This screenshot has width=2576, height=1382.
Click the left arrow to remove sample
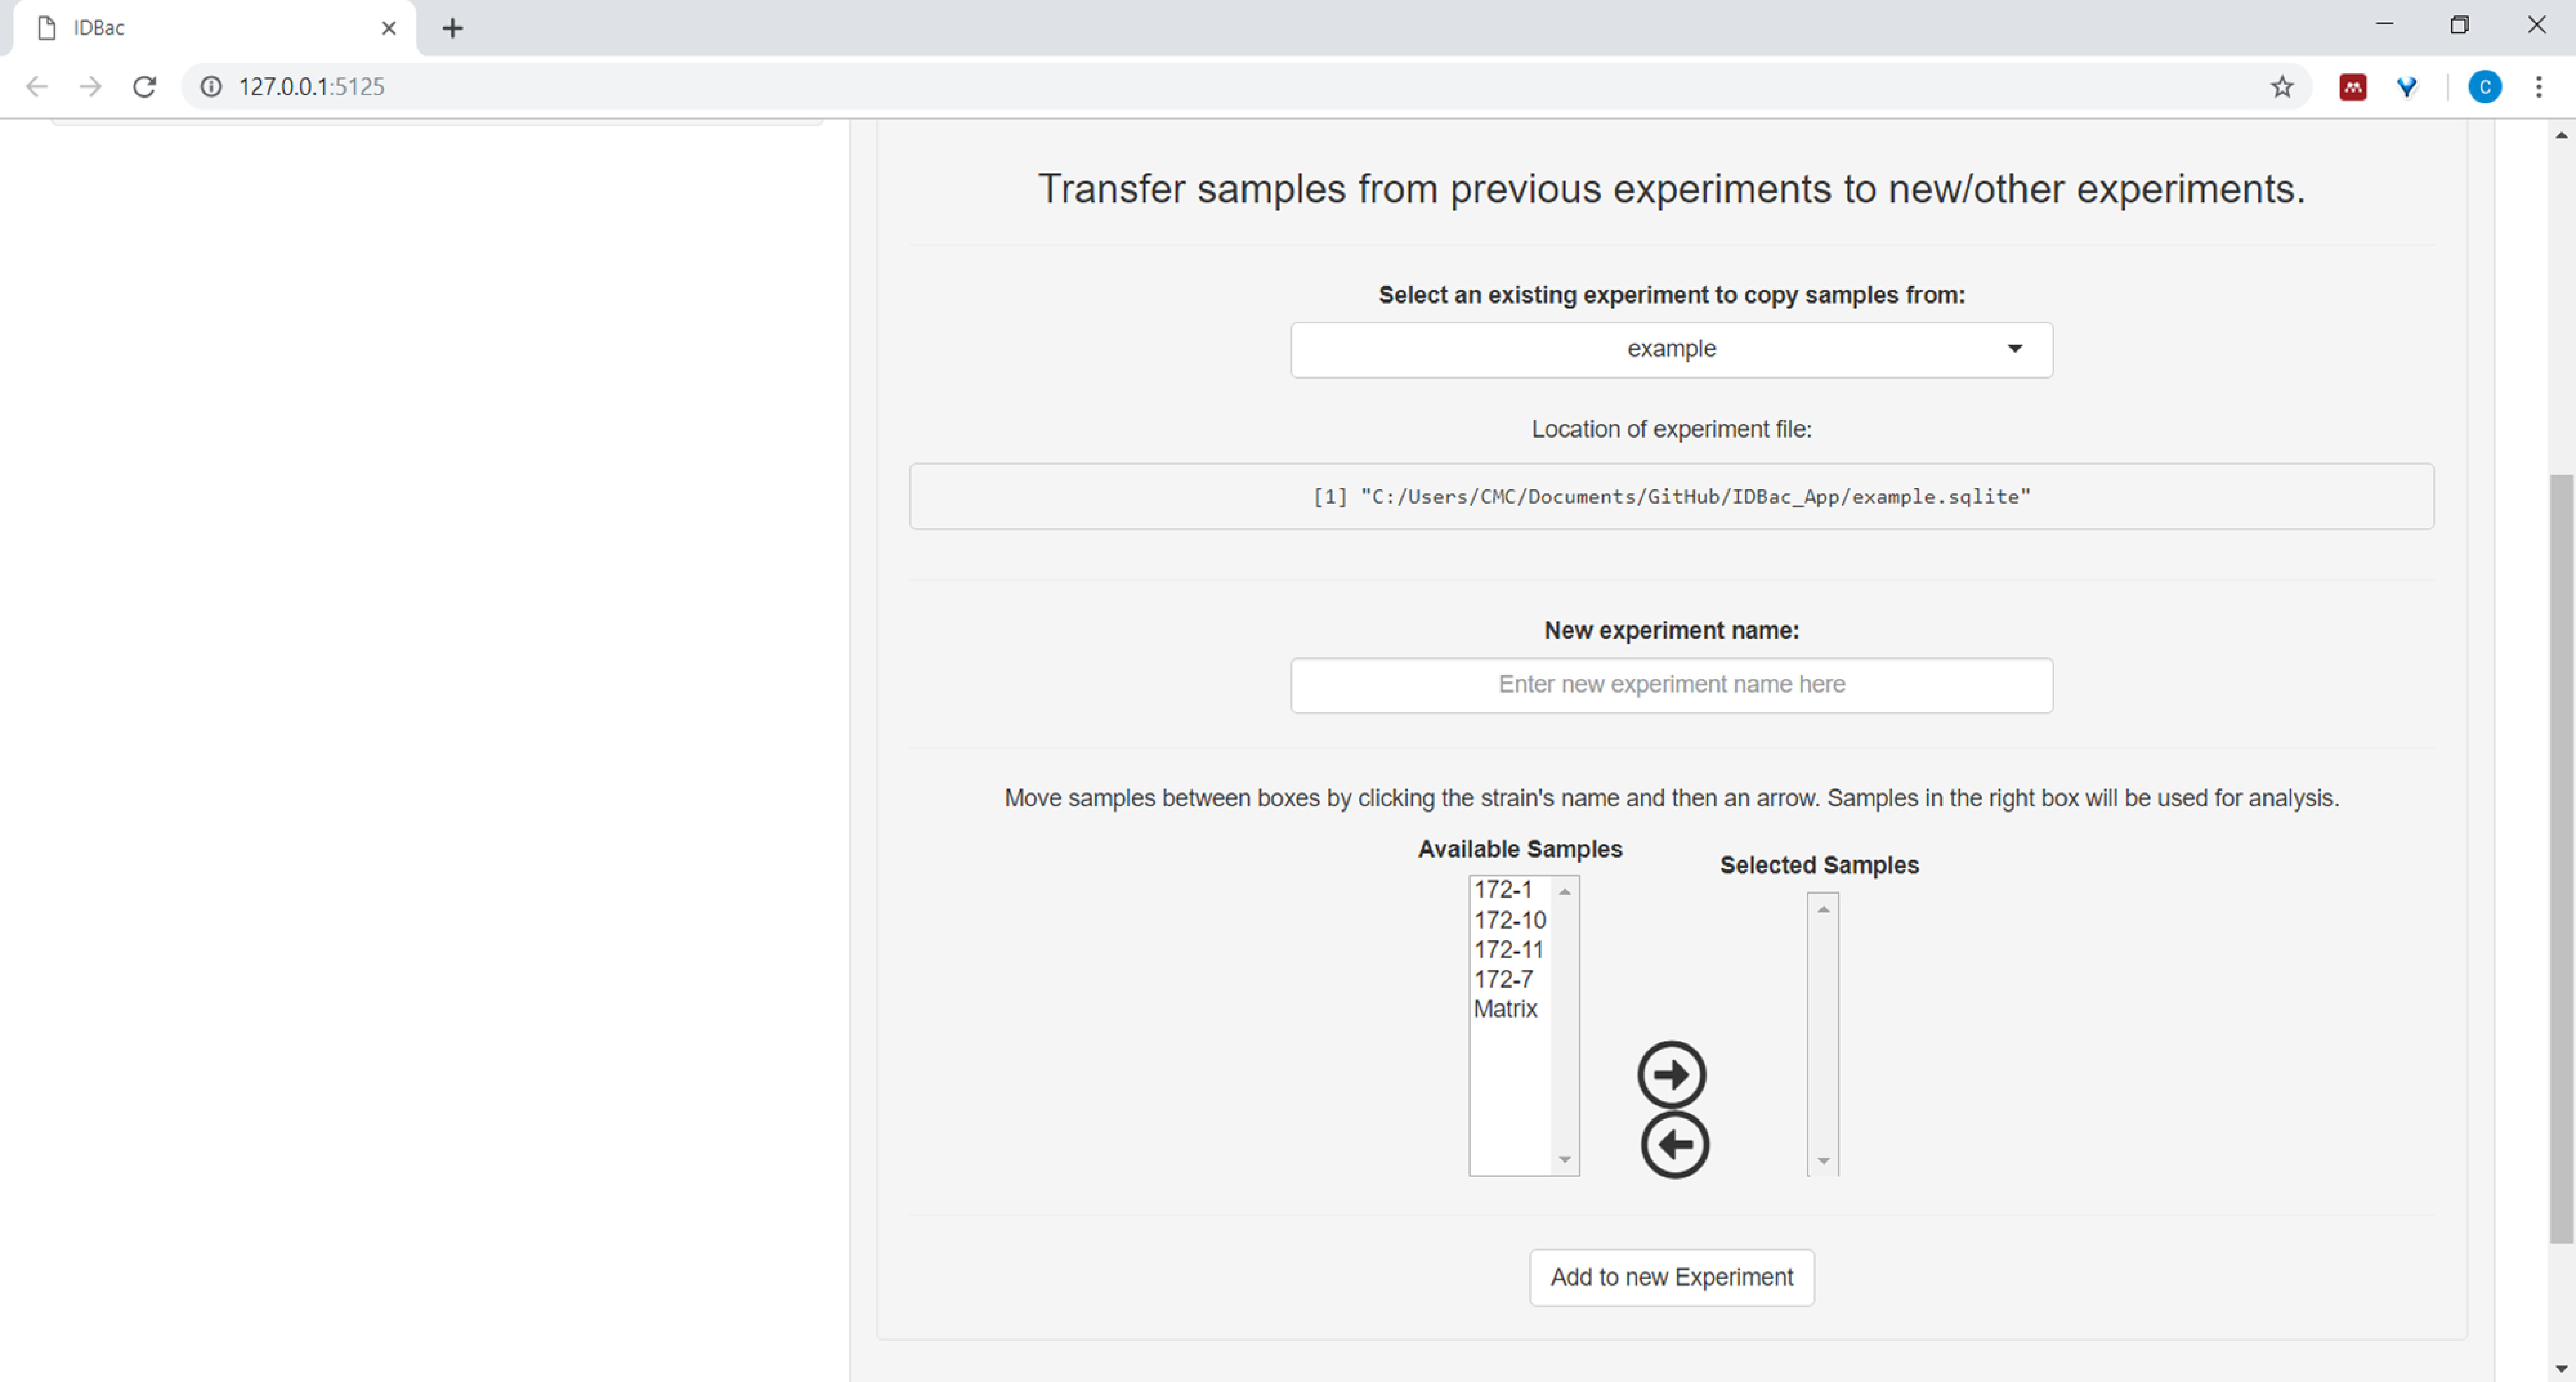(1674, 1145)
